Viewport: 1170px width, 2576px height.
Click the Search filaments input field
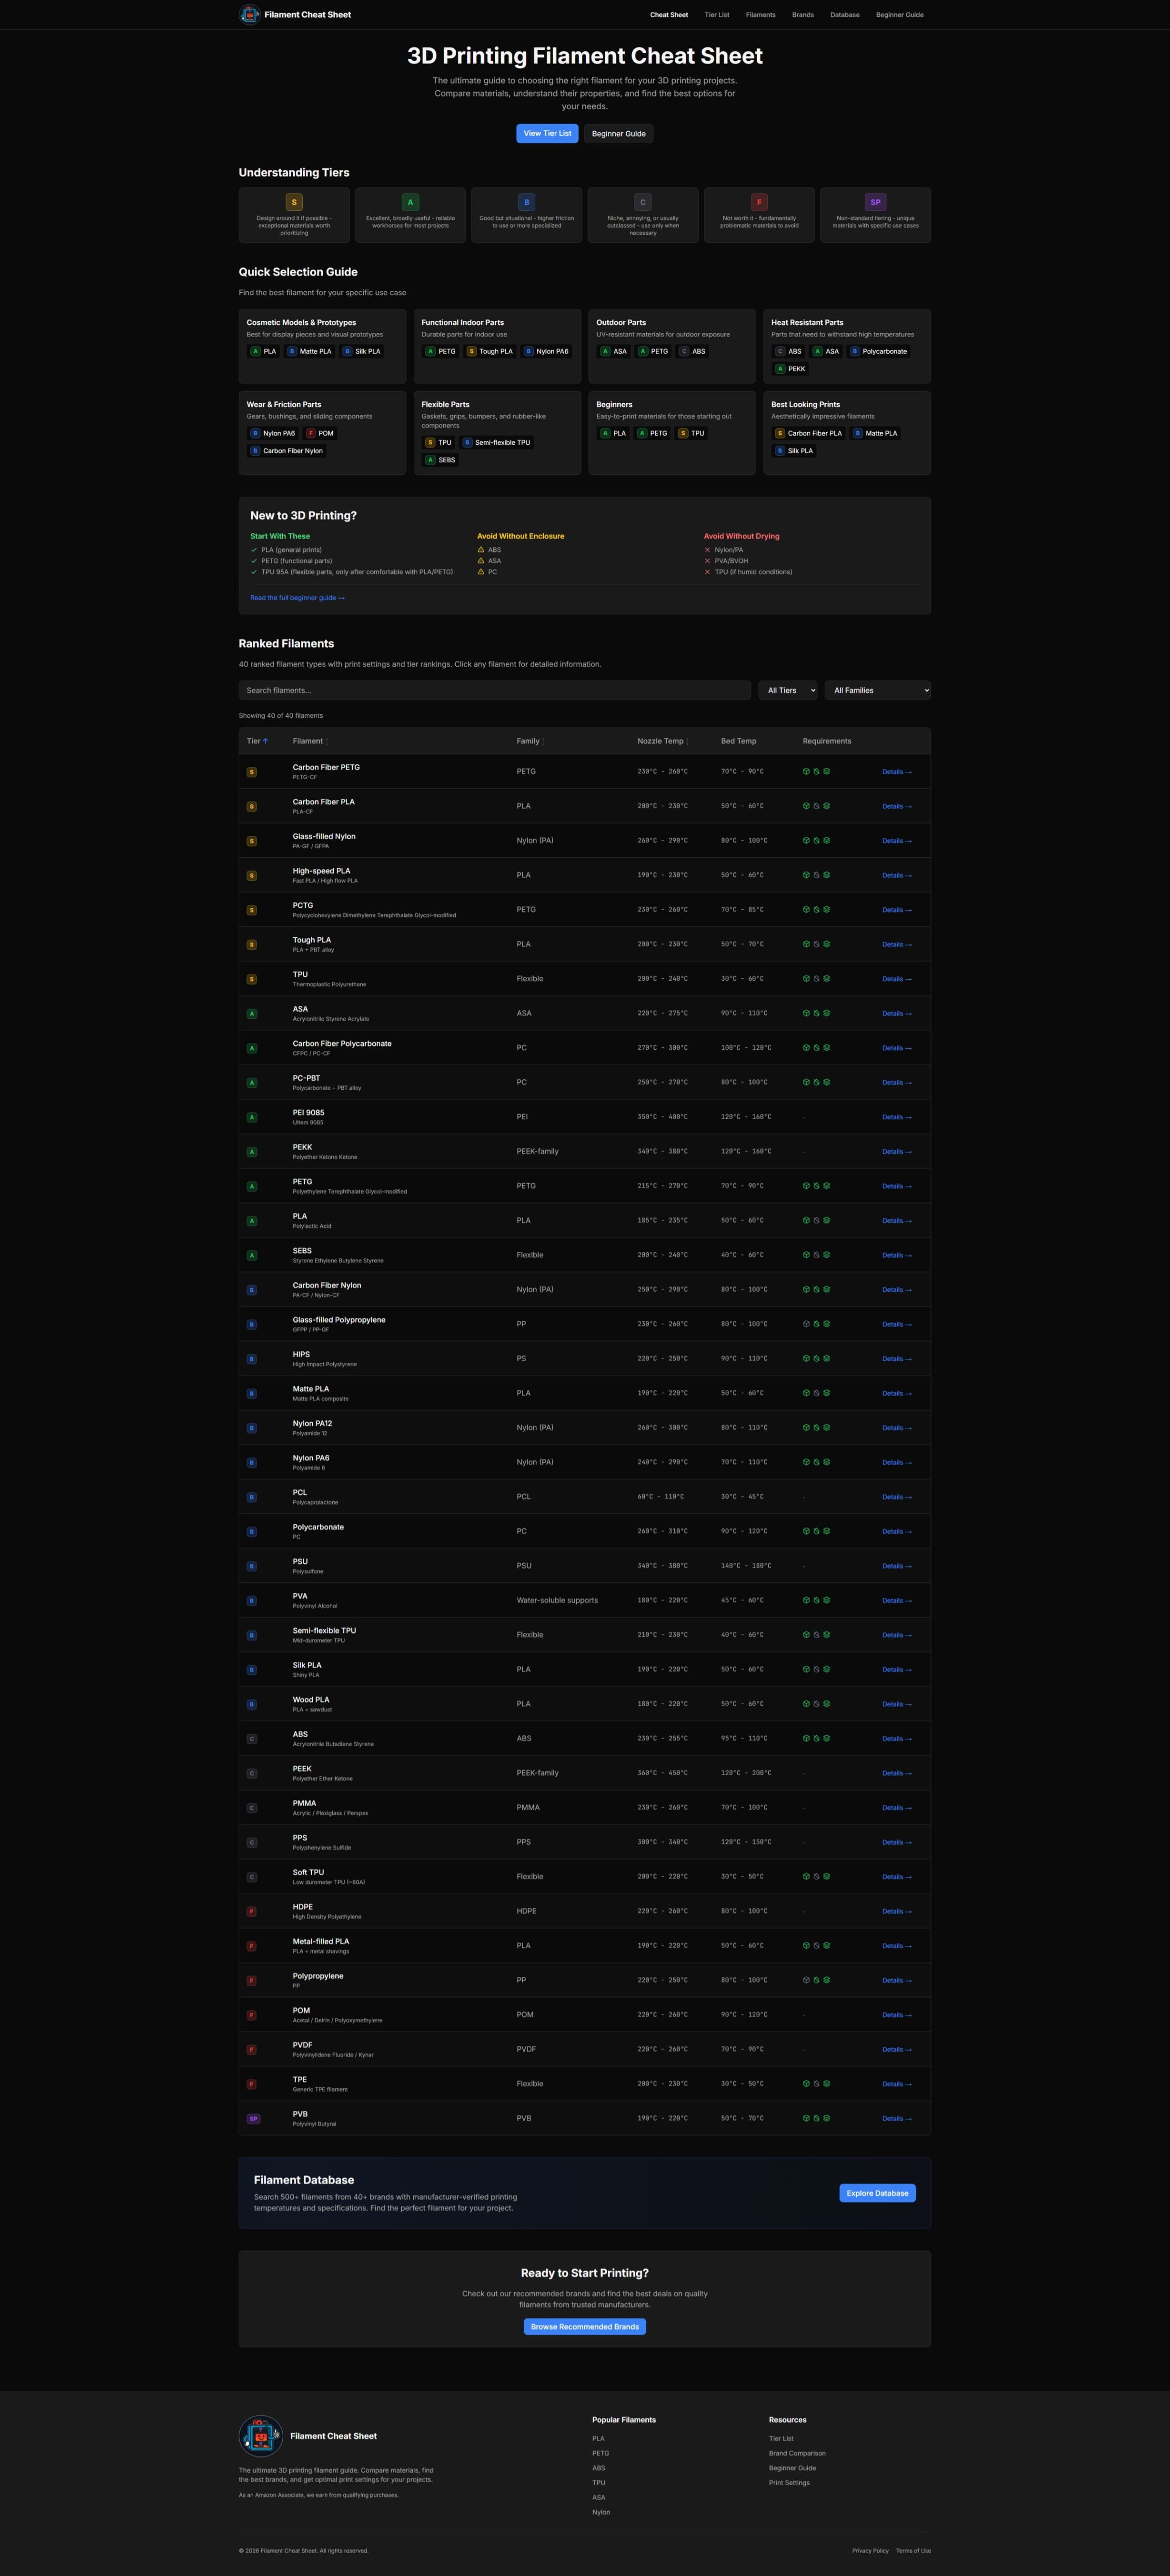[495, 690]
